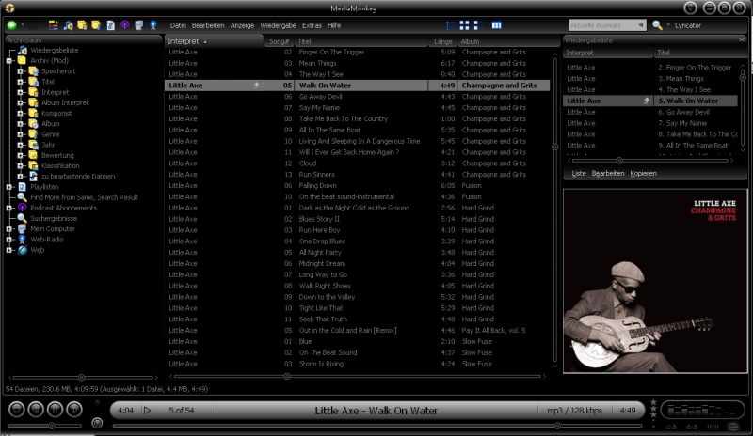Click the Mein Computer monitor toolbar icon
Image resolution: width=753 pixels, height=436 pixels.
coord(138,25)
